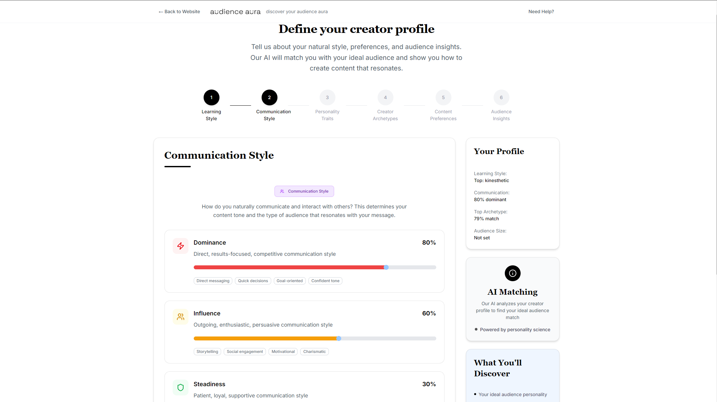Open the Need Help? link

tap(541, 12)
